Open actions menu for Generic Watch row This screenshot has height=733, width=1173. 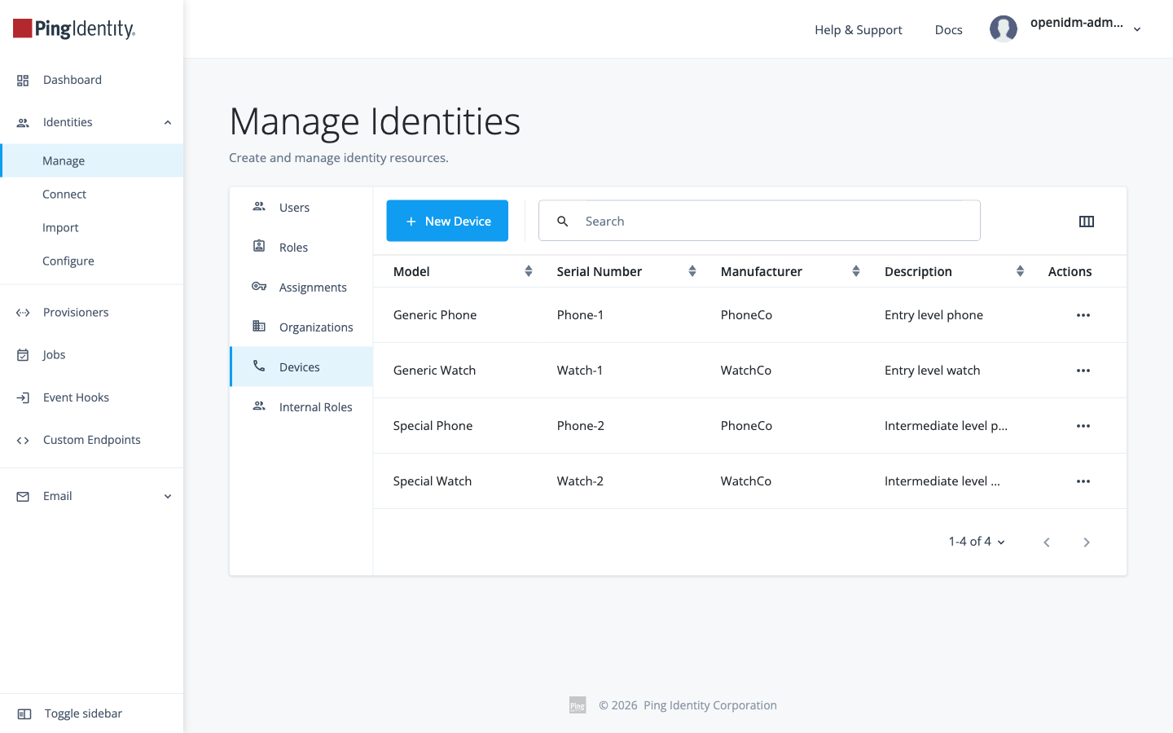pos(1083,371)
